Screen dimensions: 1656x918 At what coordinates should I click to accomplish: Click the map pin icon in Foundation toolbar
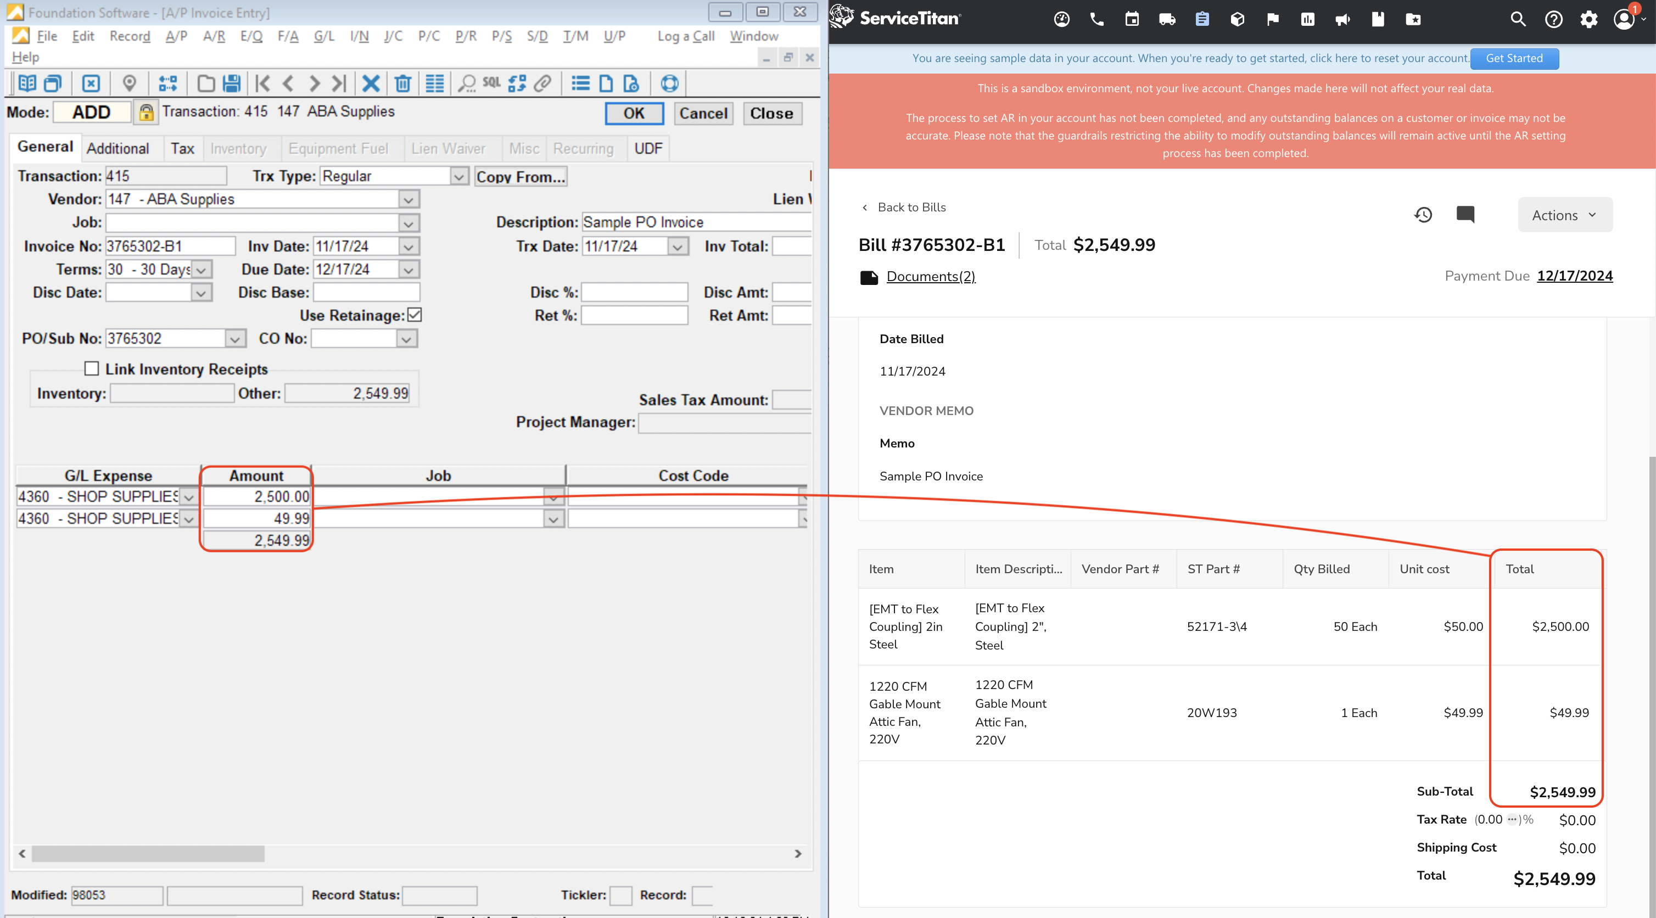point(129,83)
